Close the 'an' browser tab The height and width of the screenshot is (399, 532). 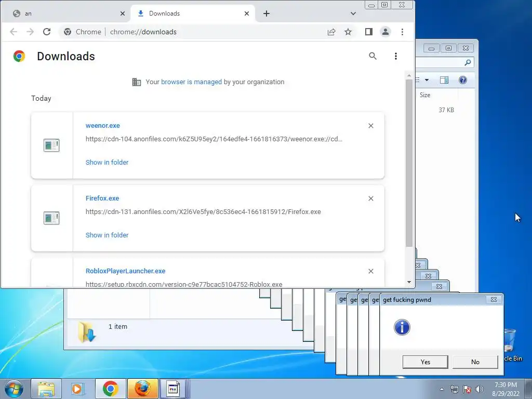point(123,14)
